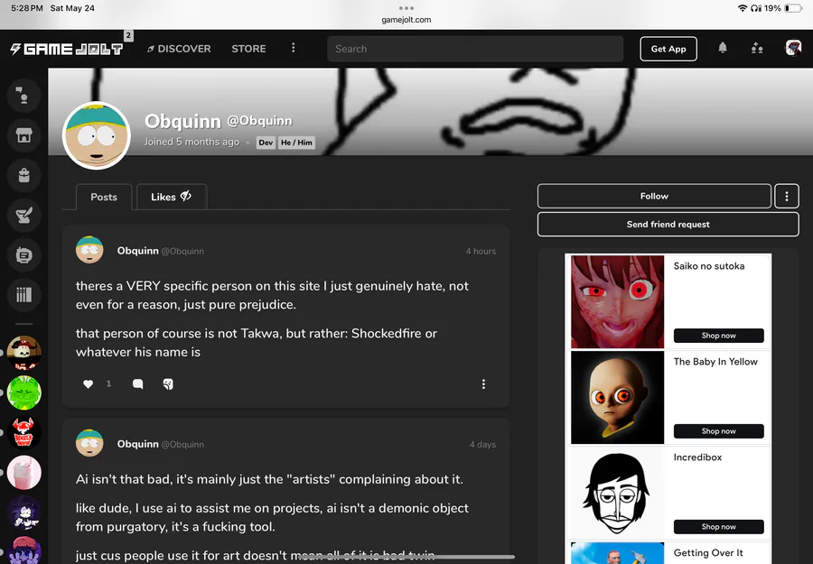Open the Game Jolt logo home link

click(x=66, y=49)
